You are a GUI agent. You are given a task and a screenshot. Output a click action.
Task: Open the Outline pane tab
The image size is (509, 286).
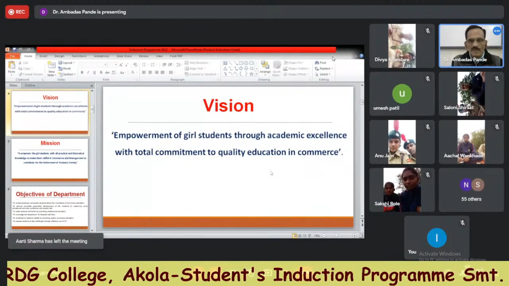point(30,85)
